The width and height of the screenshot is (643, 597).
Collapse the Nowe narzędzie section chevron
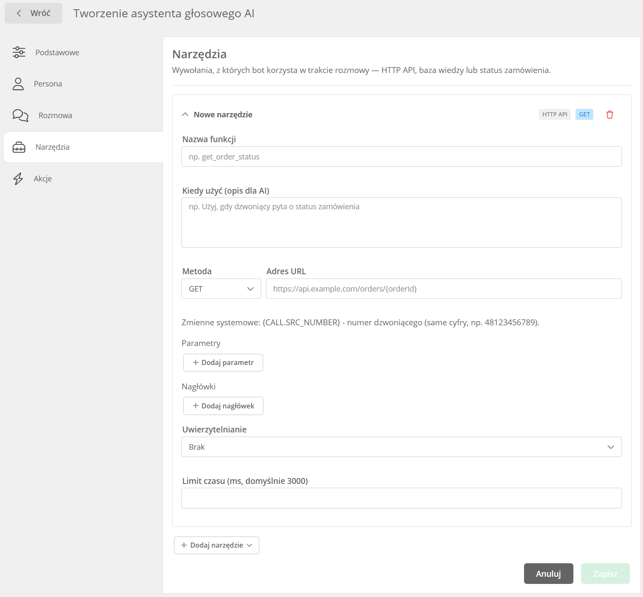coord(185,114)
